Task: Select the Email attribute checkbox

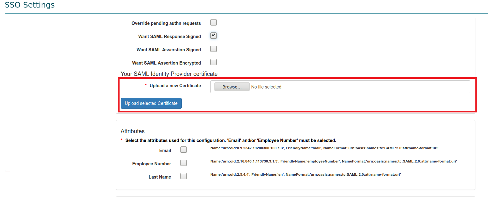Action: tap(184, 150)
